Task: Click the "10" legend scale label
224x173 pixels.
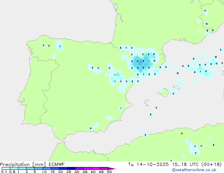Action: click(44, 172)
